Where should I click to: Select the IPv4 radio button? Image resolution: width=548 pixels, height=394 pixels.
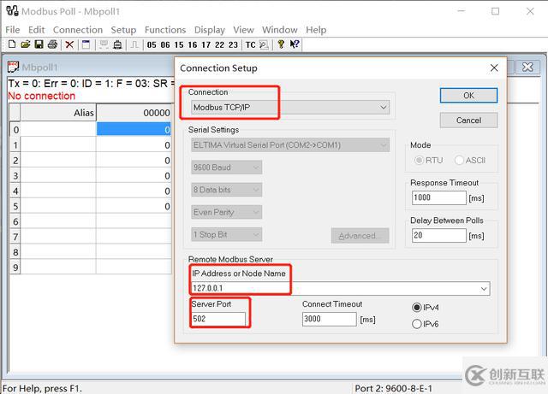click(417, 308)
